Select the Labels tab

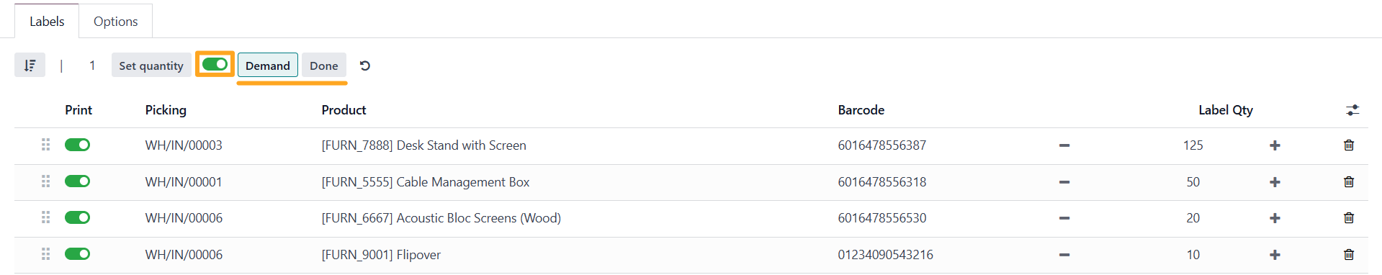coord(47,21)
